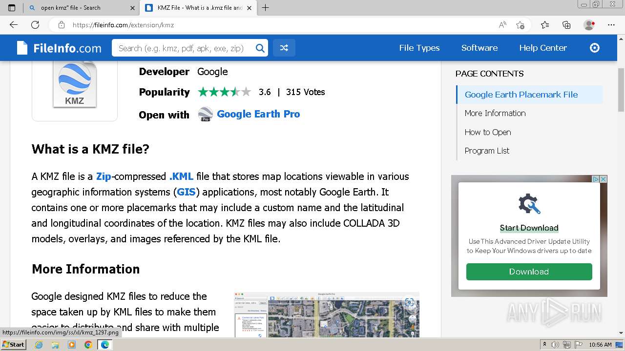
Task: Open Edge Settings and more menu
Action: pos(611,25)
